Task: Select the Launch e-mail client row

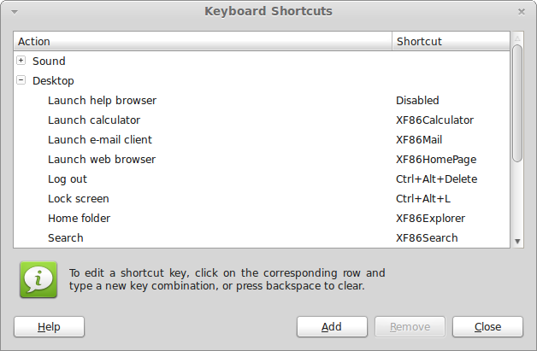Action: (x=100, y=140)
